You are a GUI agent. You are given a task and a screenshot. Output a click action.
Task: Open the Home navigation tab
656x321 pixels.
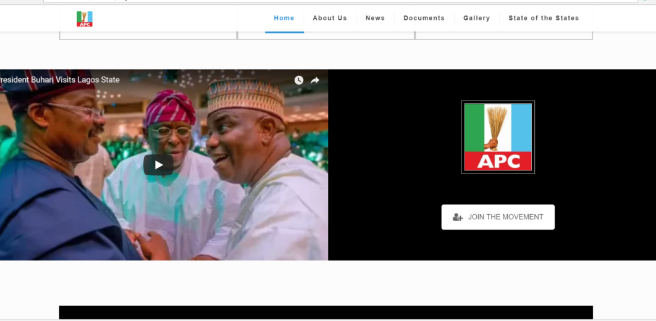[284, 18]
